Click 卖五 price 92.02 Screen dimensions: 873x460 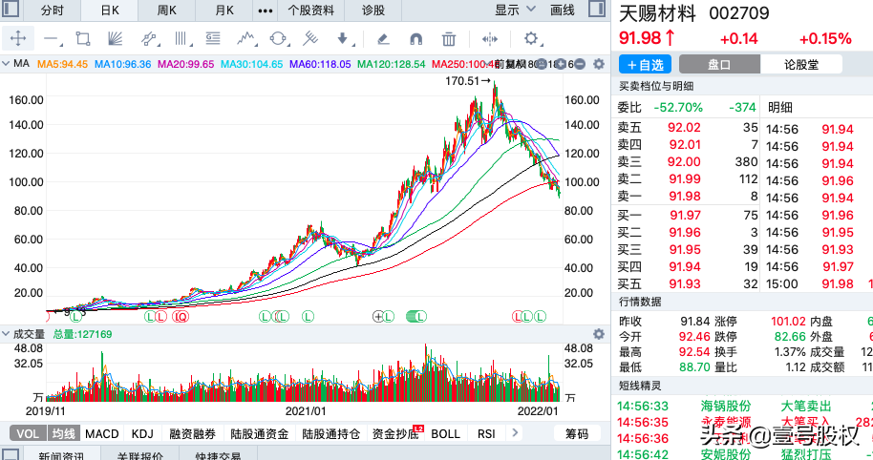click(x=684, y=127)
